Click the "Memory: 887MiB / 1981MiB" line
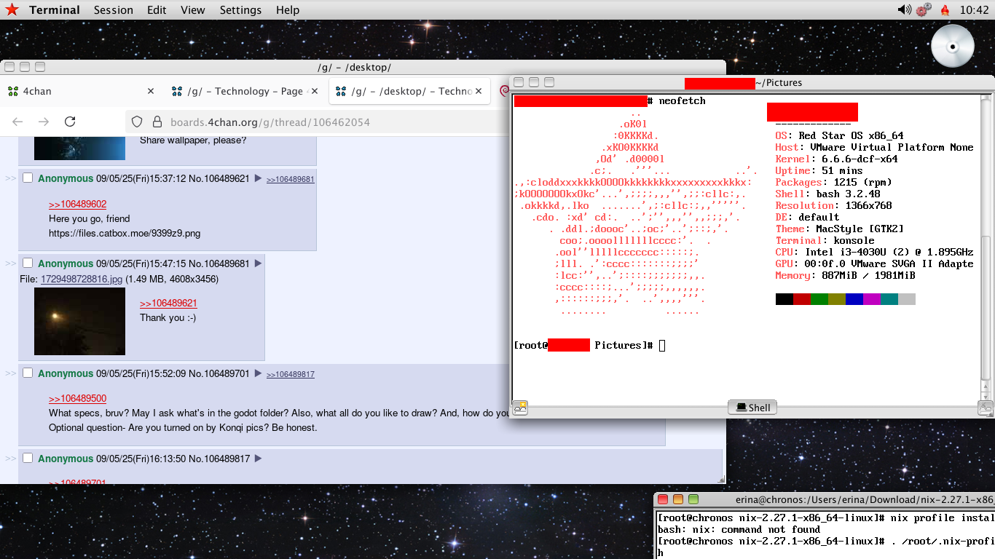The width and height of the screenshot is (995, 559). click(x=845, y=275)
